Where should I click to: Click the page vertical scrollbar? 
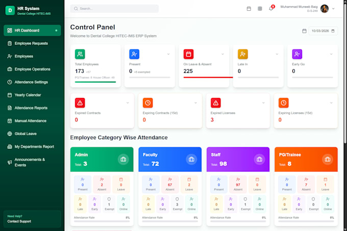click(345, 73)
